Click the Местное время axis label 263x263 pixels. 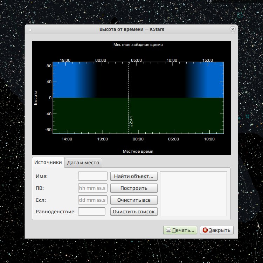138,151
